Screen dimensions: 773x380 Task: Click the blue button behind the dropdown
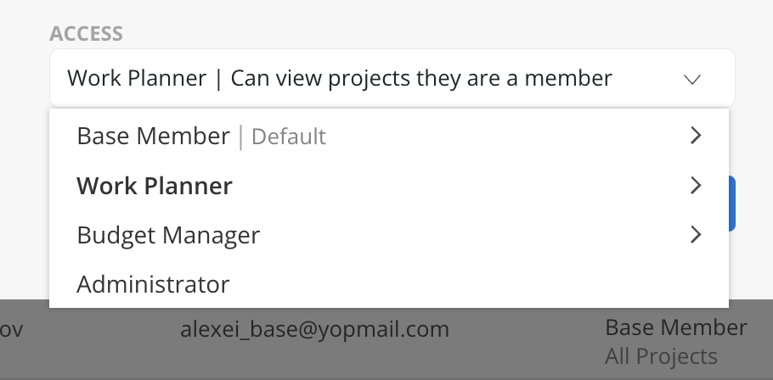click(x=732, y=204)
